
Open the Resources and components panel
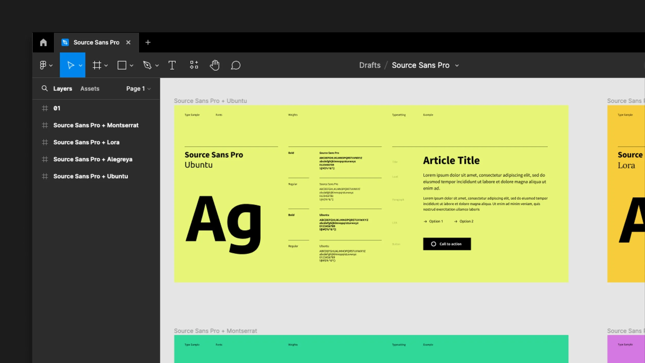pyautogui.click(x=194, y=65)
